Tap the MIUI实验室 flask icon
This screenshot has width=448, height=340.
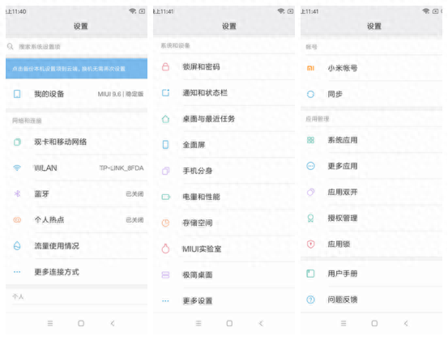(x=166, y=249)
